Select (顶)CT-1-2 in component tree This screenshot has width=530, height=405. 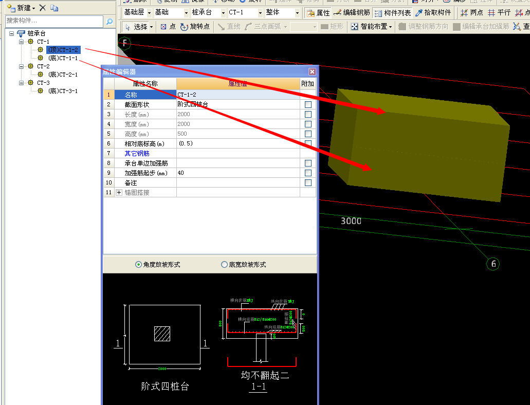coord(63,50)
